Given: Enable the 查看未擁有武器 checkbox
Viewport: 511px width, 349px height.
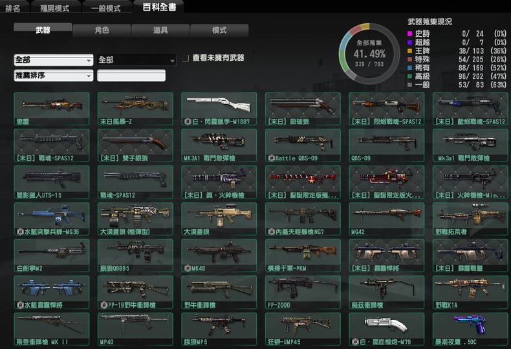Looking at the screenshot, I should (x=186, y=58).
